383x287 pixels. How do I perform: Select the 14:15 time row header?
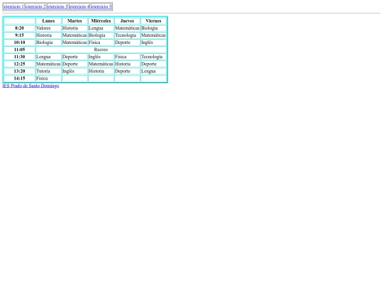(19, 79)
